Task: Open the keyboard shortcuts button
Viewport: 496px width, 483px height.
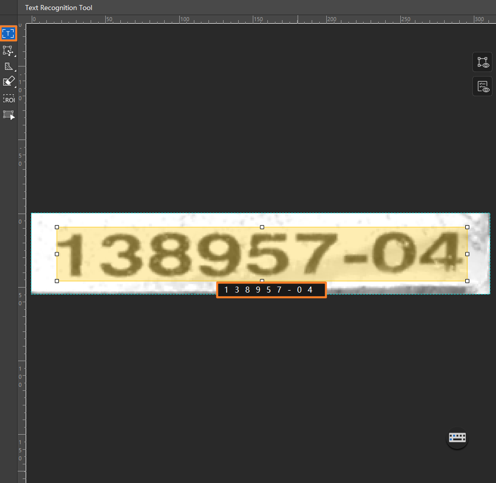Action: click(457, 438)
